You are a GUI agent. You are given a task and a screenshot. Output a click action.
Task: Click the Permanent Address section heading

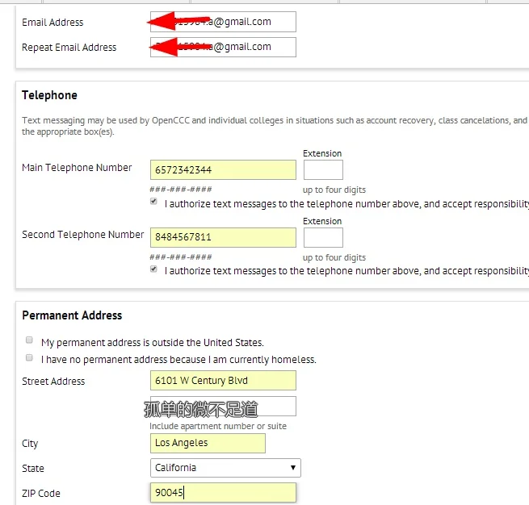click(x=72, y=315)
